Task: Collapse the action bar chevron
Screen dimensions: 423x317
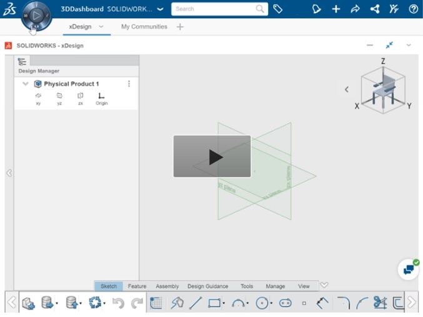Action: pos(324,285)
